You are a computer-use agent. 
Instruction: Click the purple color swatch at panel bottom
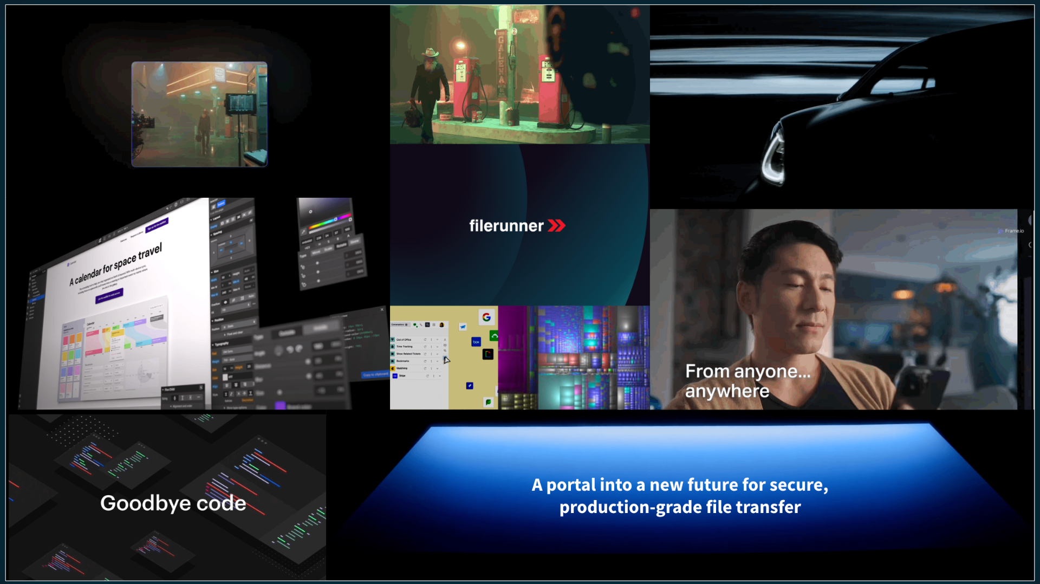click(x=280, y=405)
